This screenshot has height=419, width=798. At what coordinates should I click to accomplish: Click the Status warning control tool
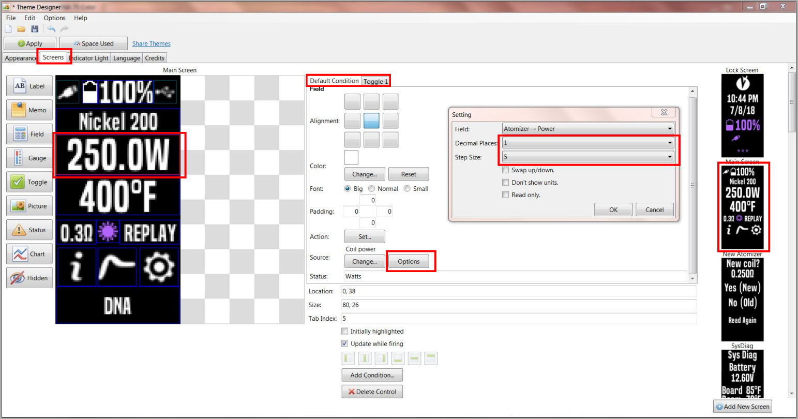[29, 230]
